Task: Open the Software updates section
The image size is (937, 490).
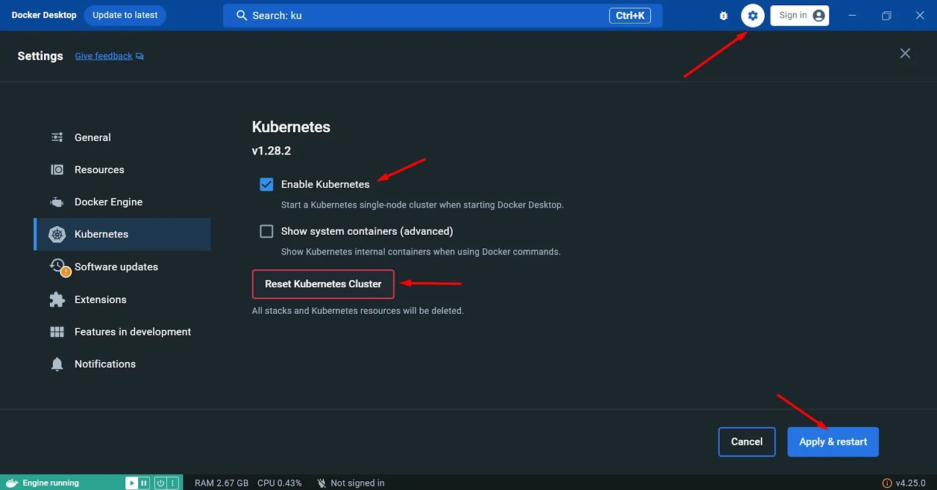Action: click(122, 266)
